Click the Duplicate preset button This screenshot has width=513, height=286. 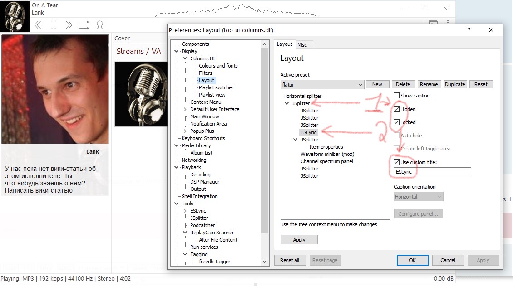455,84
